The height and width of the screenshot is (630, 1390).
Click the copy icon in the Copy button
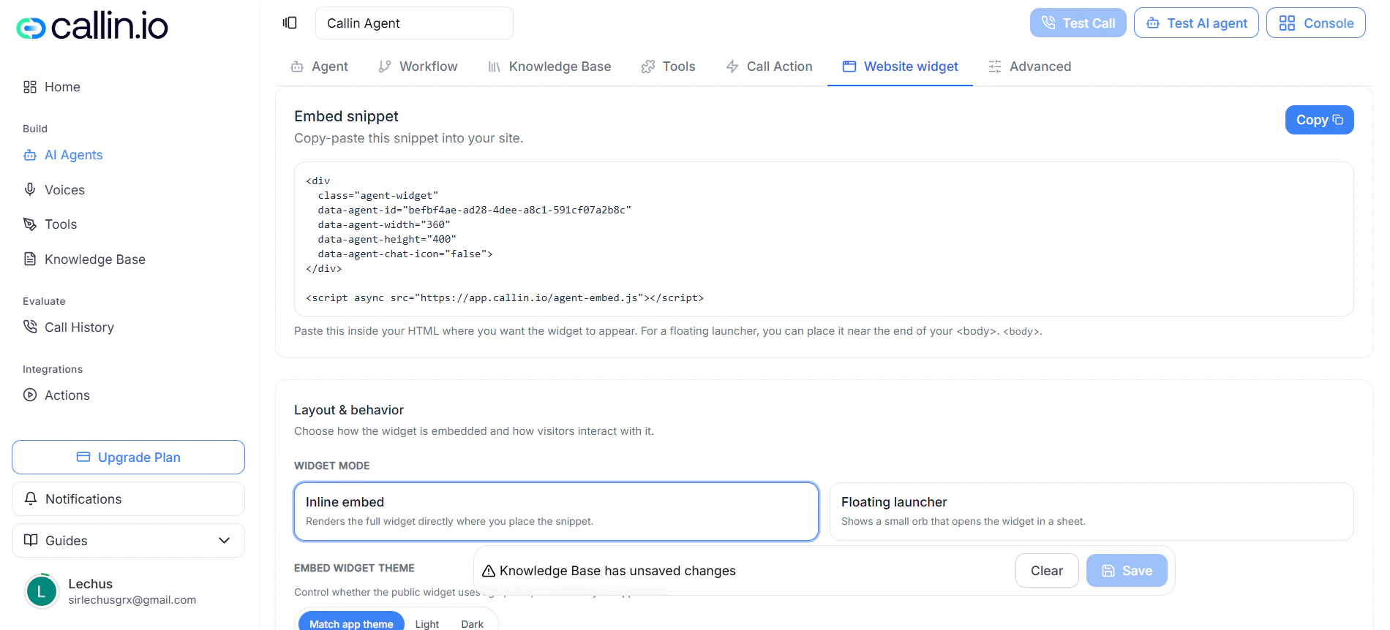point(1338,120)
